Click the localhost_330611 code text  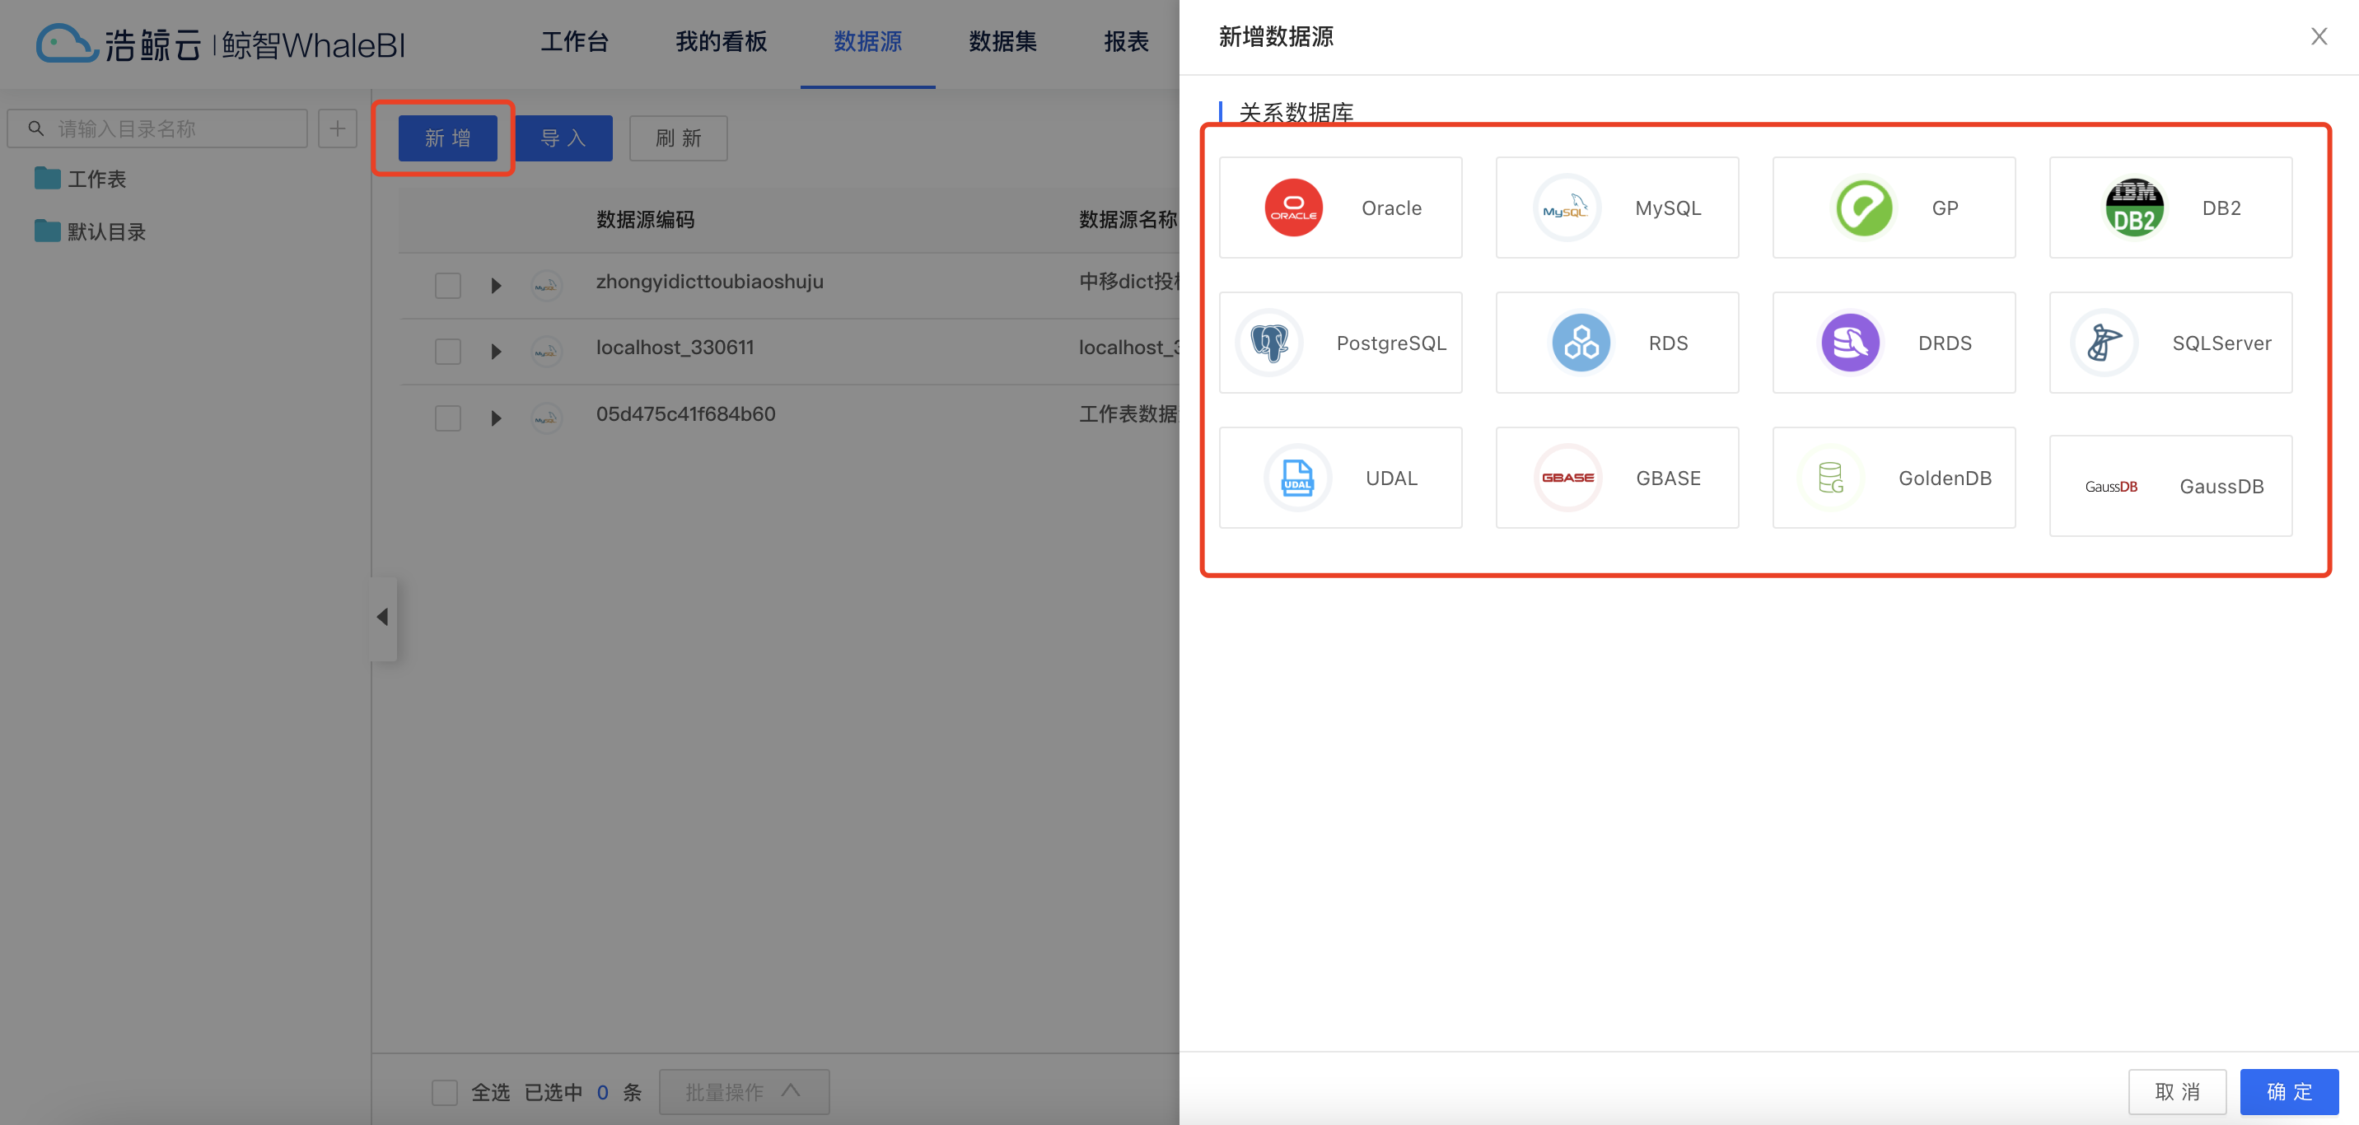675,348
